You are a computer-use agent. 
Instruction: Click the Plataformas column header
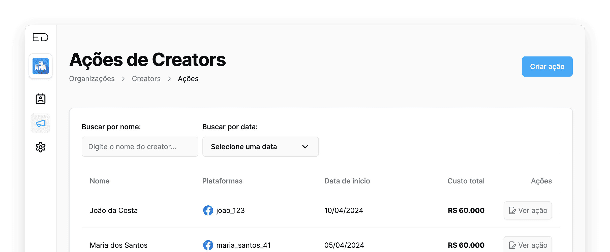pyautogui.click(x=222, y=181)
